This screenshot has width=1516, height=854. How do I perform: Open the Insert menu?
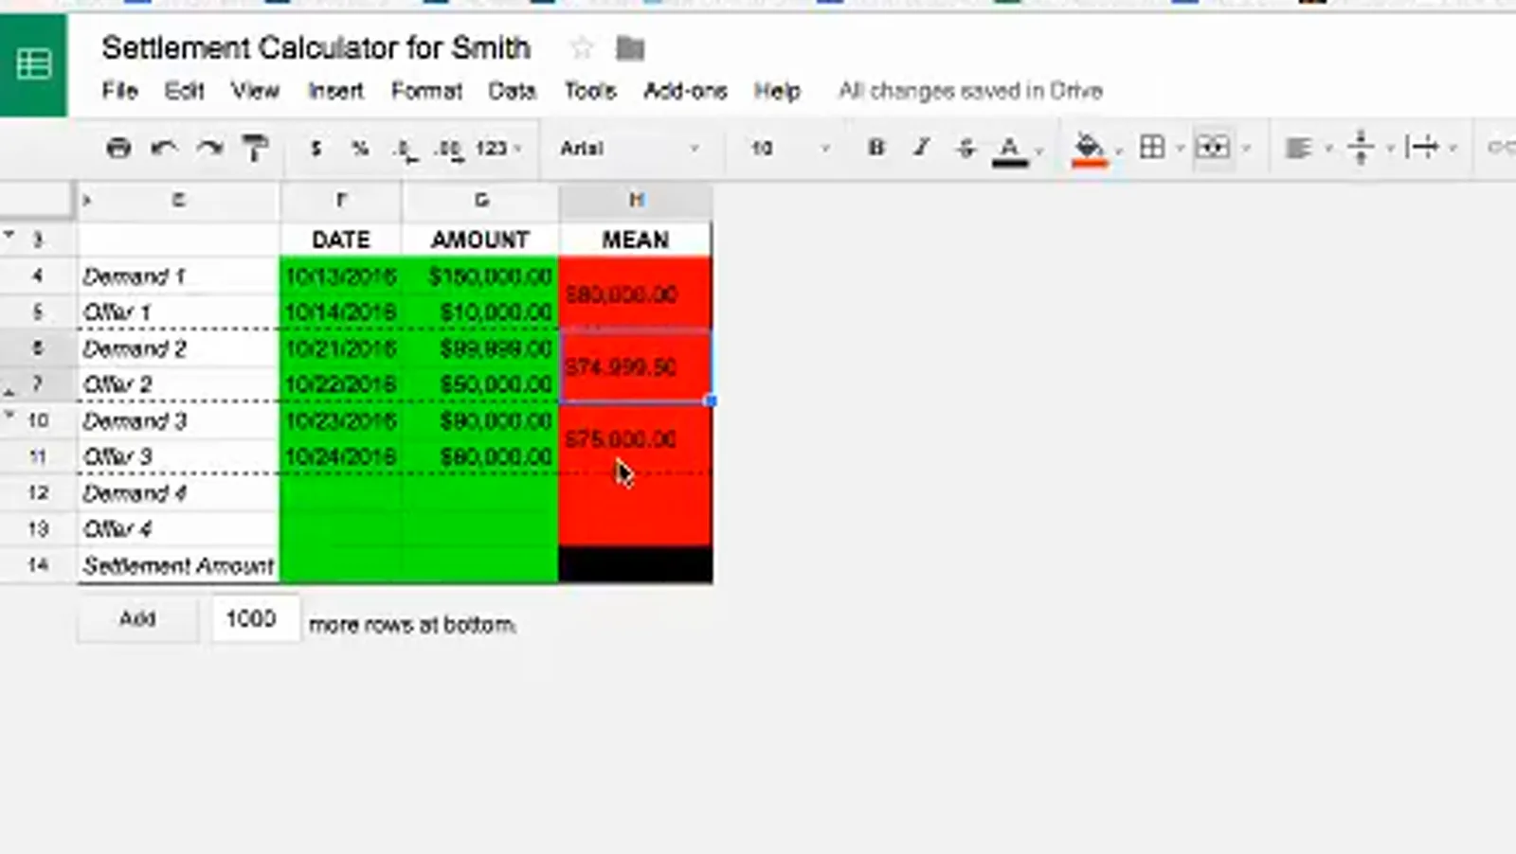point(335,91)
